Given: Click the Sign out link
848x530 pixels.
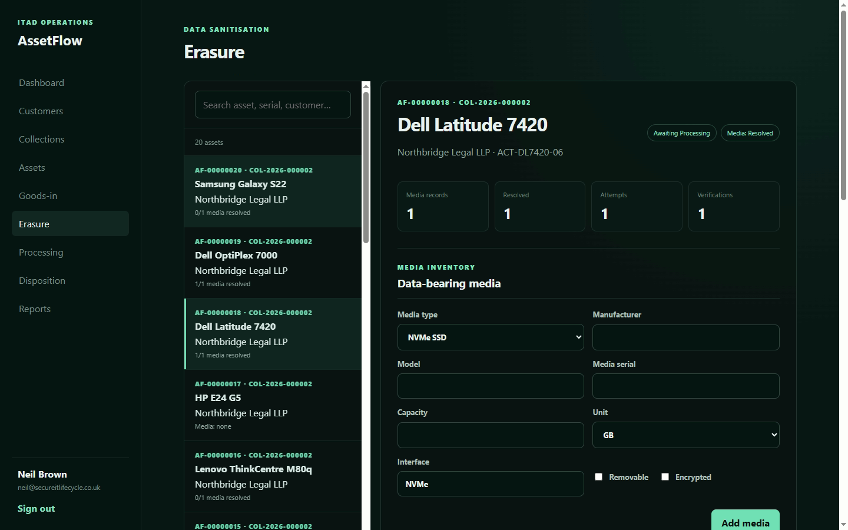Looking at the screenshot, I should pyautogui.click(x=36, y=509).
